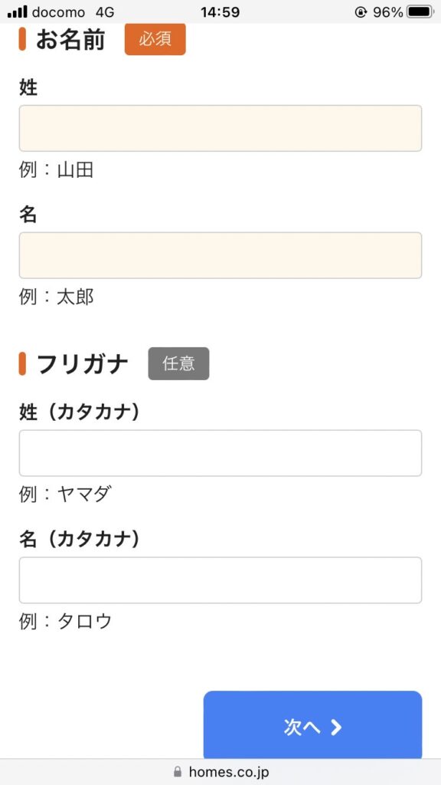Image resolution: width=441 pixels, height=785 pixels.
Task: Tap the cellular signal strength bars
Action: [18, 12]
